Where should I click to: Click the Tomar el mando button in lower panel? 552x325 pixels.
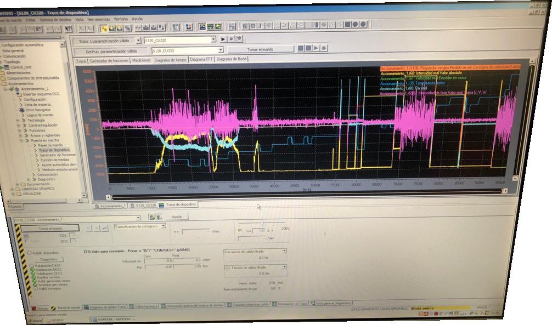click(x=50, y=229)
